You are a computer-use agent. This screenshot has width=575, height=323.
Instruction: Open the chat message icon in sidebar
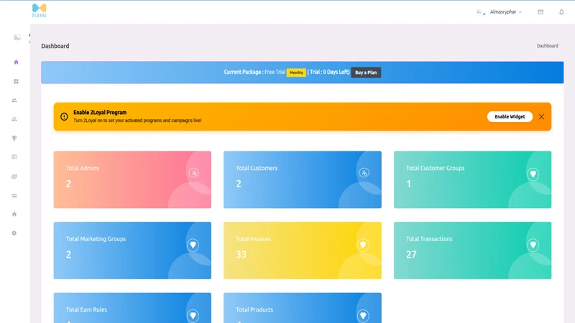point(14,157)
